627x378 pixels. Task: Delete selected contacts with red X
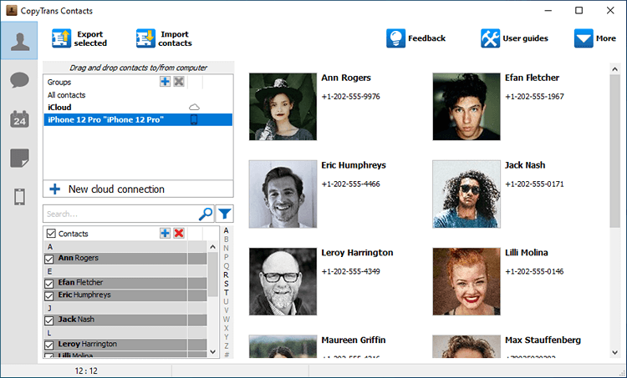(179, 234)
